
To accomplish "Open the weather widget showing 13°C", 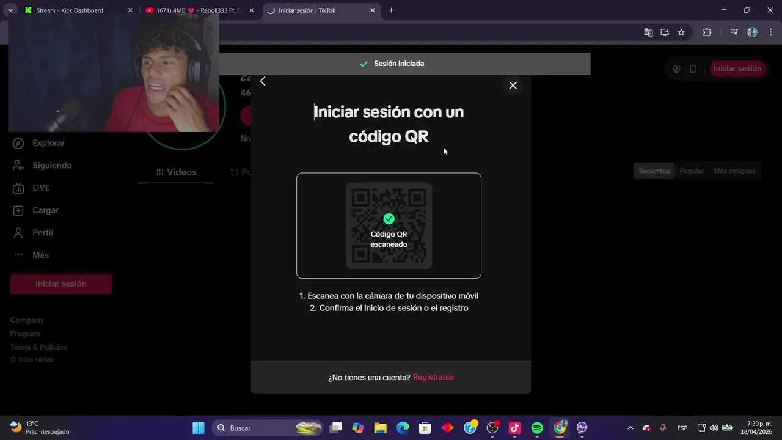I will [x=40, y=428].
